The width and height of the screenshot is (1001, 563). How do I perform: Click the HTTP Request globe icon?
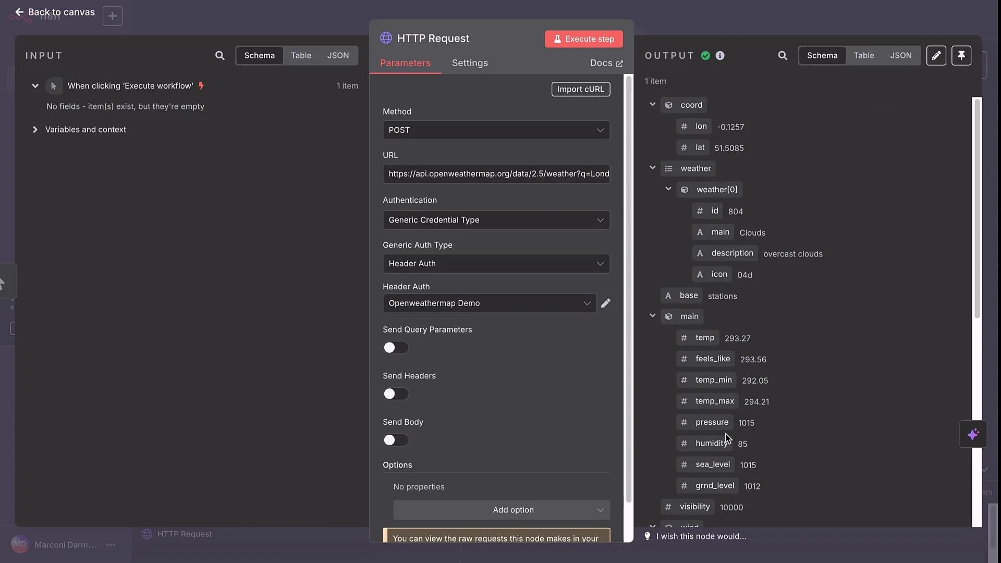pyautogui.click(x=386, y=38)
